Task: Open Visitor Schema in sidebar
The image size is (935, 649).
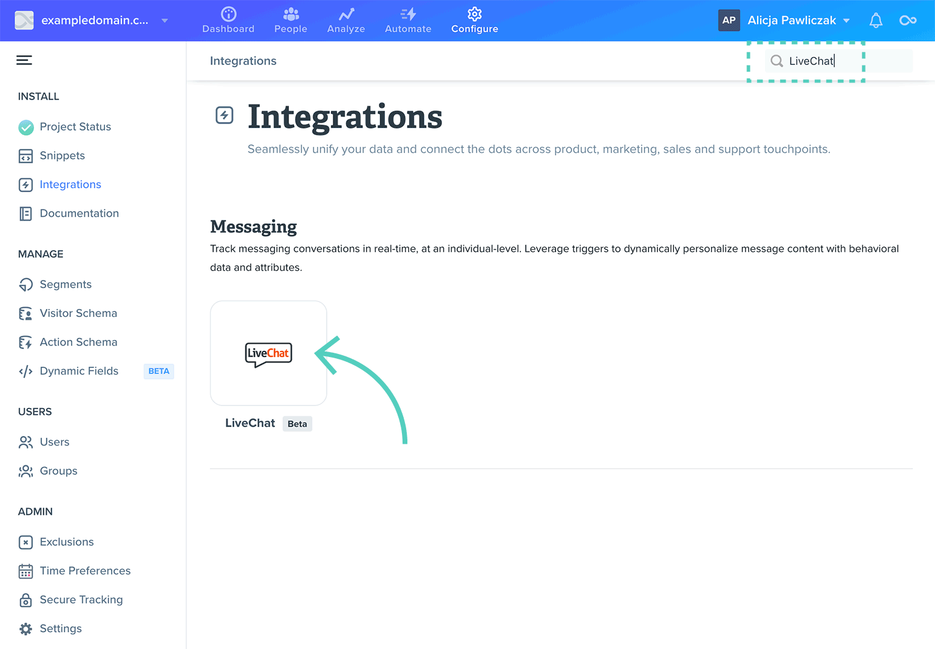Action: click(x=78, y=313)
